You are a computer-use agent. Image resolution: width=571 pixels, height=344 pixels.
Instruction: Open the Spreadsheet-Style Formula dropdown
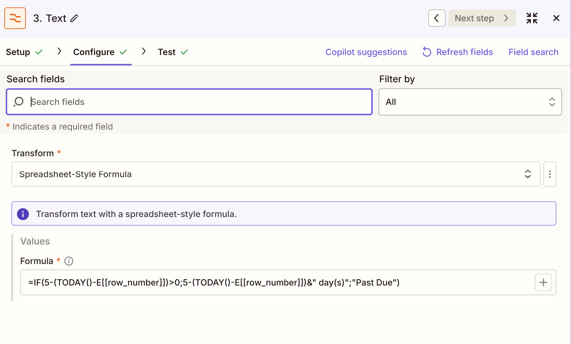click(x=275, y=174)
